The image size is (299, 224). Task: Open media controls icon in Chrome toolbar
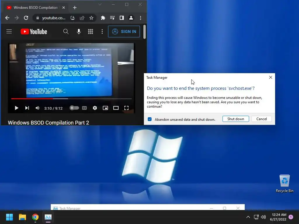[x=112, y=18]
